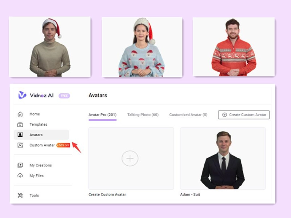This screenshot has width=291, height=218.
Task: Click the man in red reindeer sweater image
Action: coord(234,47)
